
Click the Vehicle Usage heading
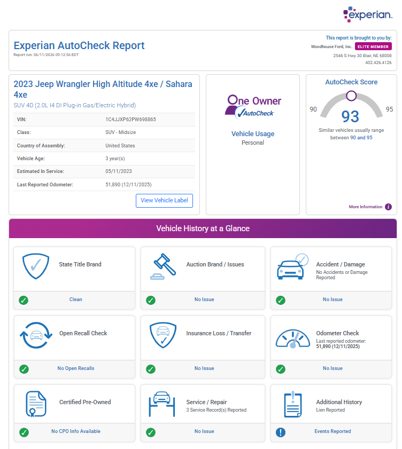[x=253, y=133]
